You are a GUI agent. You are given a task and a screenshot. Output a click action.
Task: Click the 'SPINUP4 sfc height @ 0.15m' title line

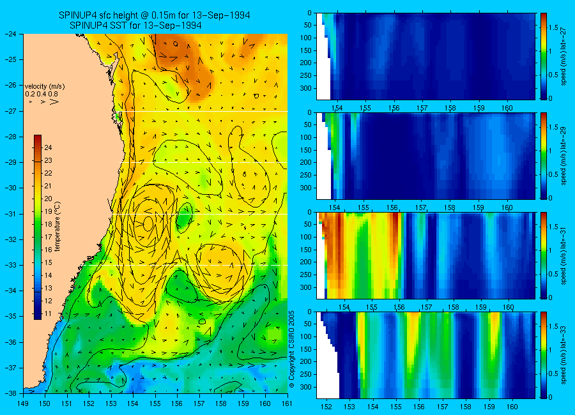click(155, 15)
